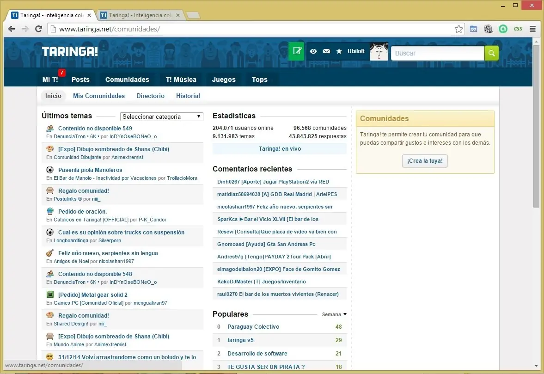The width and height of the screenshot is (544, 374).
Task: Open the envelope messages icon
Action: point(326,51)
